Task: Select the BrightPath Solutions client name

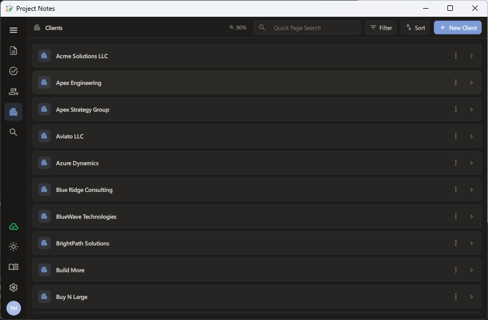Action: [x=82, y=243]
